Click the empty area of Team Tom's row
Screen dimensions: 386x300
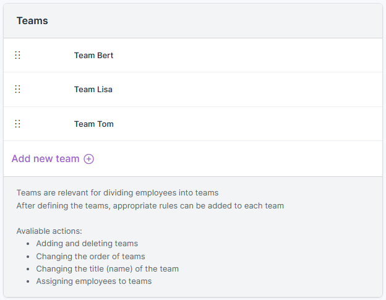[247, 124]
